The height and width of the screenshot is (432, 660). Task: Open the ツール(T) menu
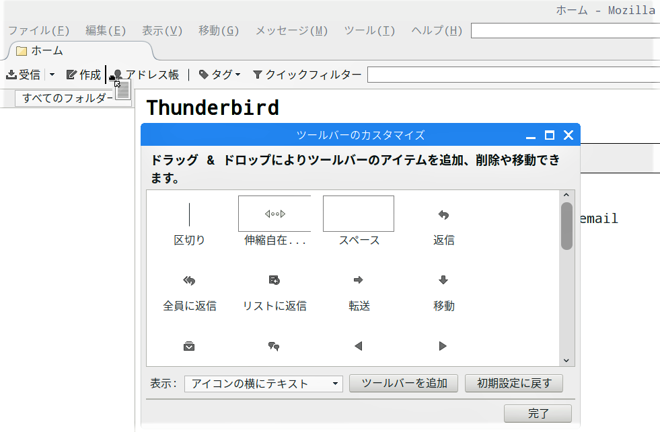click(x=369, y=31)
